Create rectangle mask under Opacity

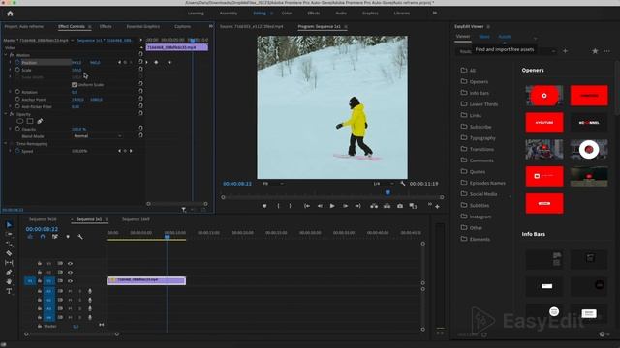pos(30,121)
